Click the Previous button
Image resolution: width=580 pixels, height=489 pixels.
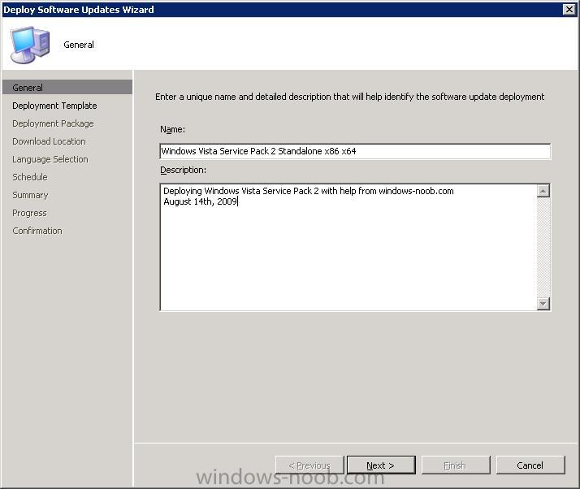[309, 465]
